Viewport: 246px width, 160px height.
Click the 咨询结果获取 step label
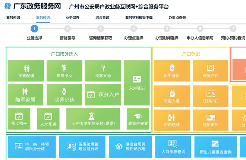click(101, 38)
